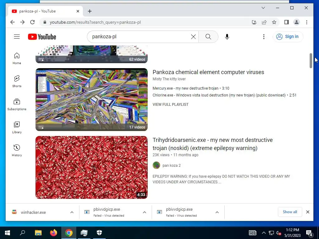Click the address bar URL

coord(95,22)
